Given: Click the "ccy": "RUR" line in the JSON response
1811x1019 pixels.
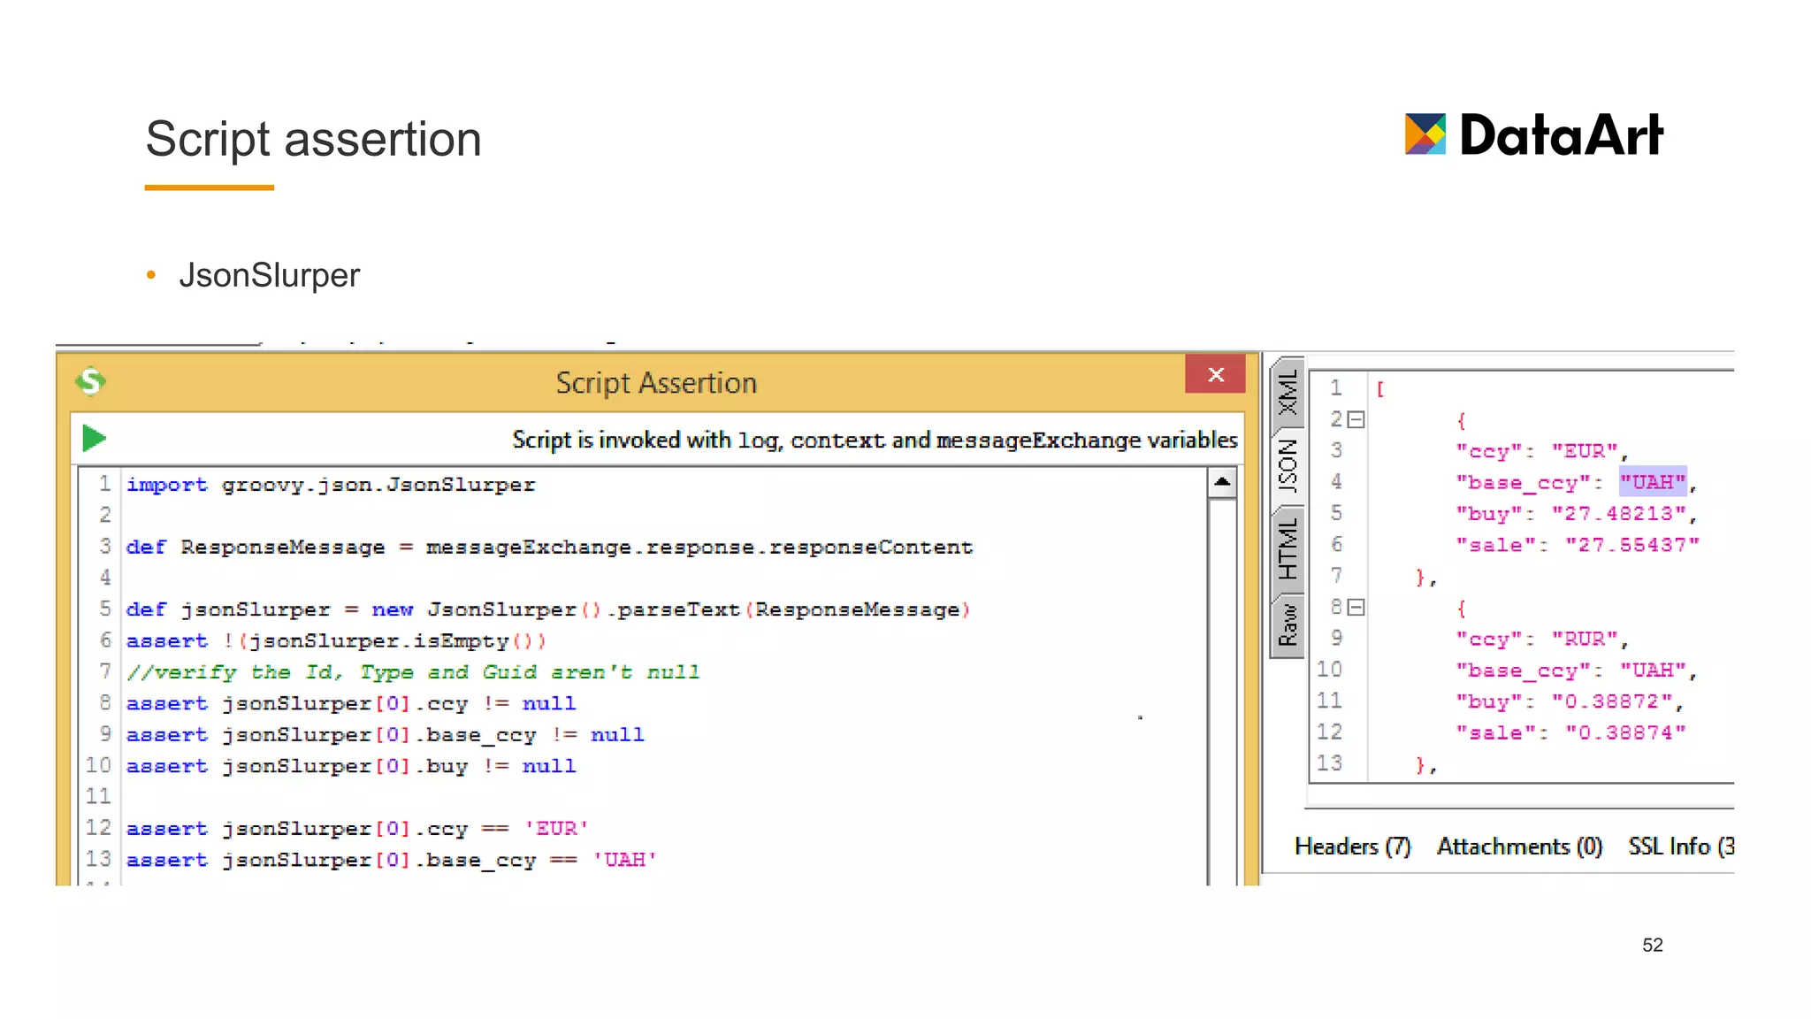Looking at the screenshot, I should tap(1542, 640).
